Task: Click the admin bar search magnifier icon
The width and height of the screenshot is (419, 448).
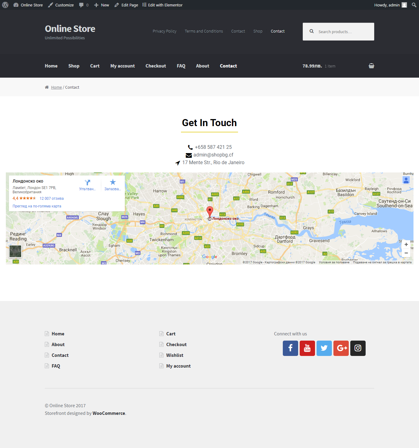Action: coord(414,5)
